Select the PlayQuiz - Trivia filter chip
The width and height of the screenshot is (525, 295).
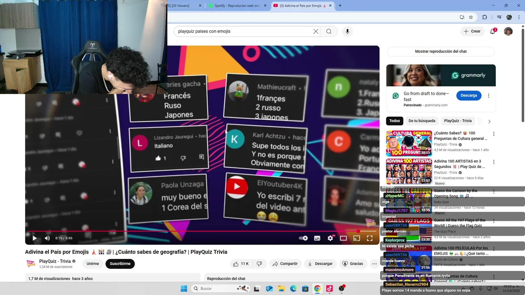[x=458, y=121]
